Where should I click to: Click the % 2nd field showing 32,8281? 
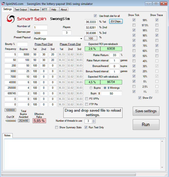(91, 27)
